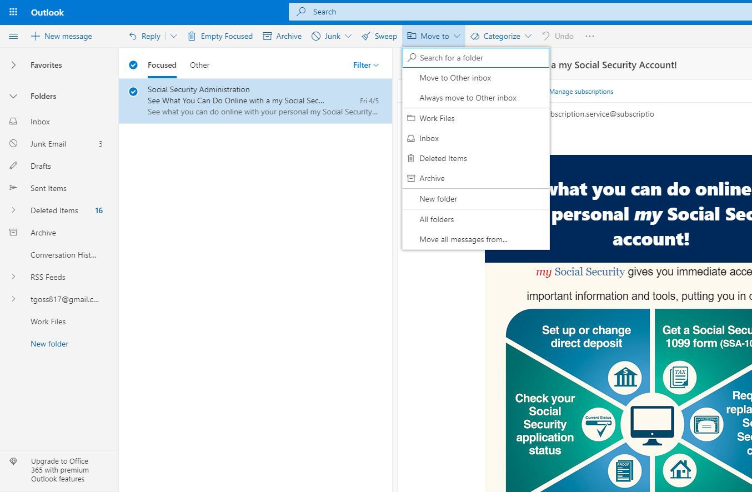Open the Filter dropdown
752x492 pixels.
tap(366, 65)
